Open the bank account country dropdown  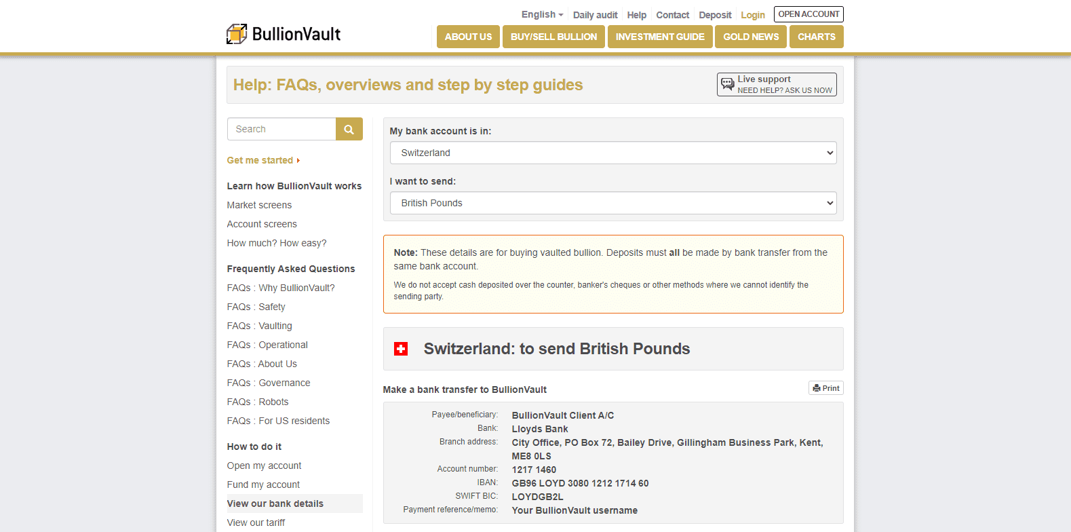pos(612,153)
